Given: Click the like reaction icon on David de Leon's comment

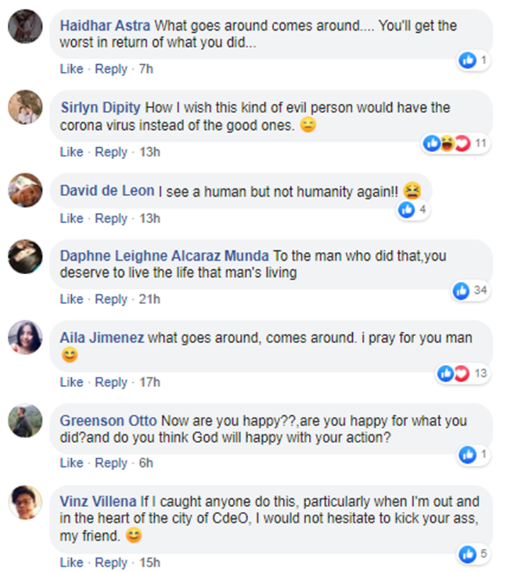Looking at the screenshot, I should (407, 209).
